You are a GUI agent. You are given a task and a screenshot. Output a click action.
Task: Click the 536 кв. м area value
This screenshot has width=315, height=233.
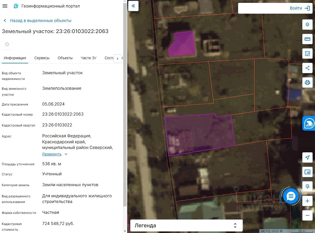(x=52, y=164)
